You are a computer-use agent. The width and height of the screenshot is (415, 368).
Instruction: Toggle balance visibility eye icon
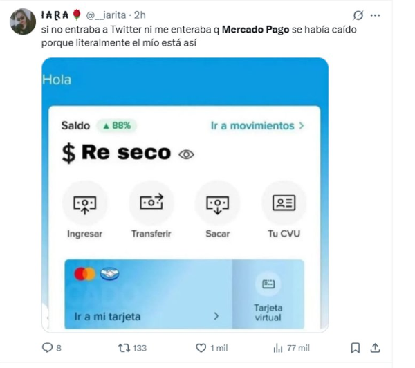pos(186,154)
